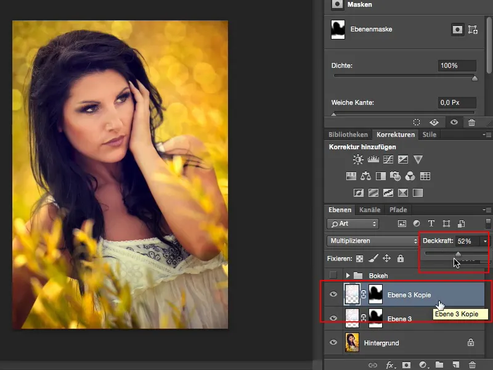Click the Deckkraft opacity slider handle
This screenshot has width=493, height=370.
pos(458,253)
